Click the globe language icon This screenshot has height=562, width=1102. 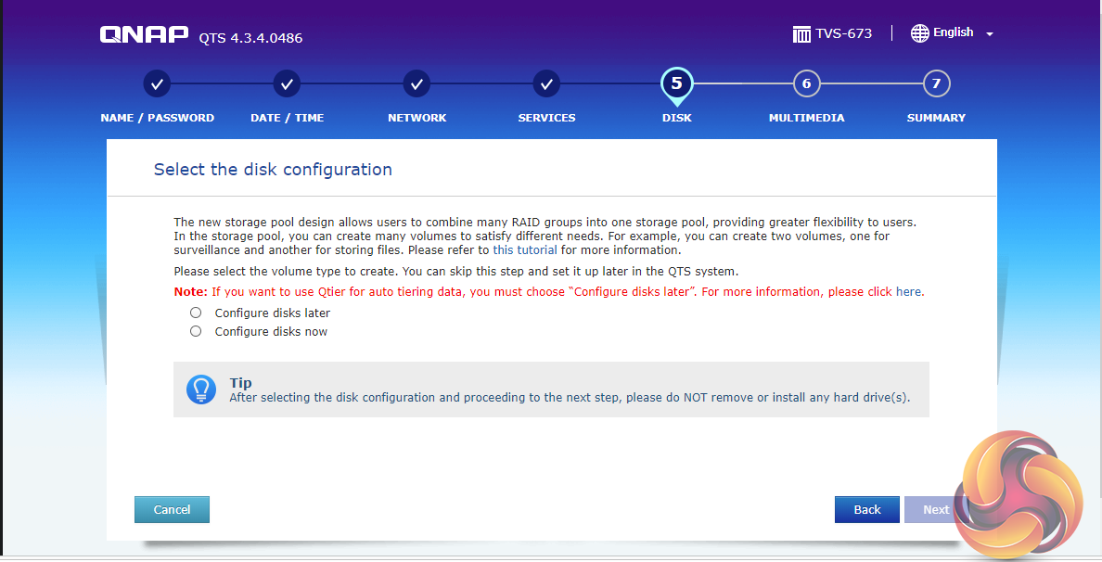[x=919, y=33]
